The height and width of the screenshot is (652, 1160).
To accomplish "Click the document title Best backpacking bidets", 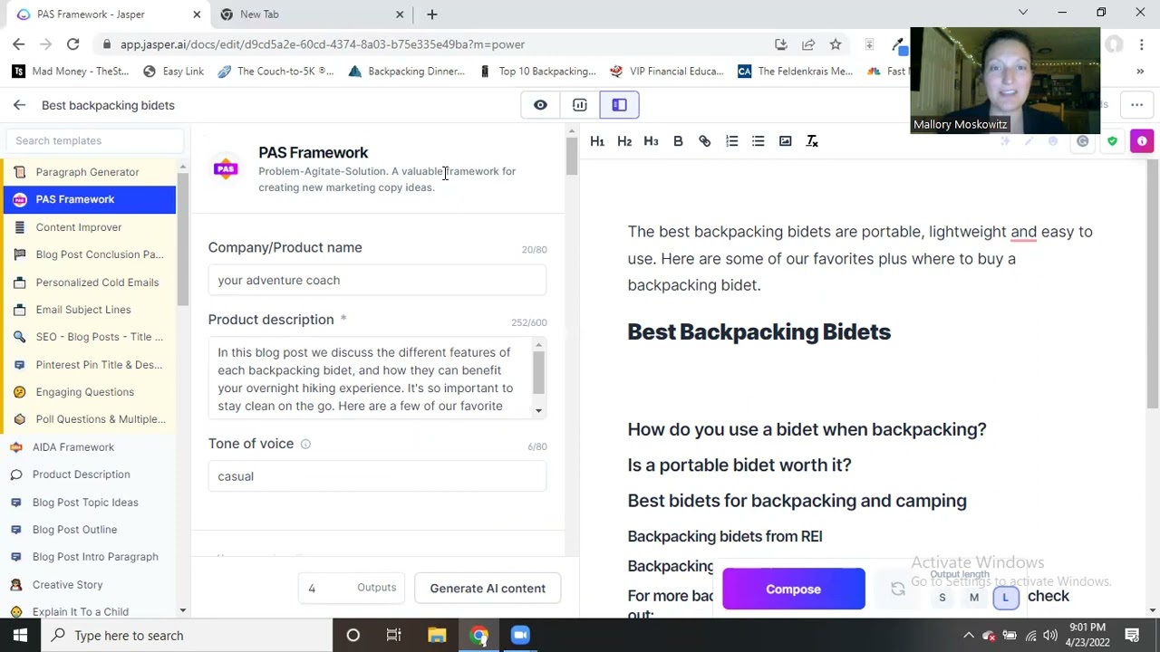I will coord(108,105).
